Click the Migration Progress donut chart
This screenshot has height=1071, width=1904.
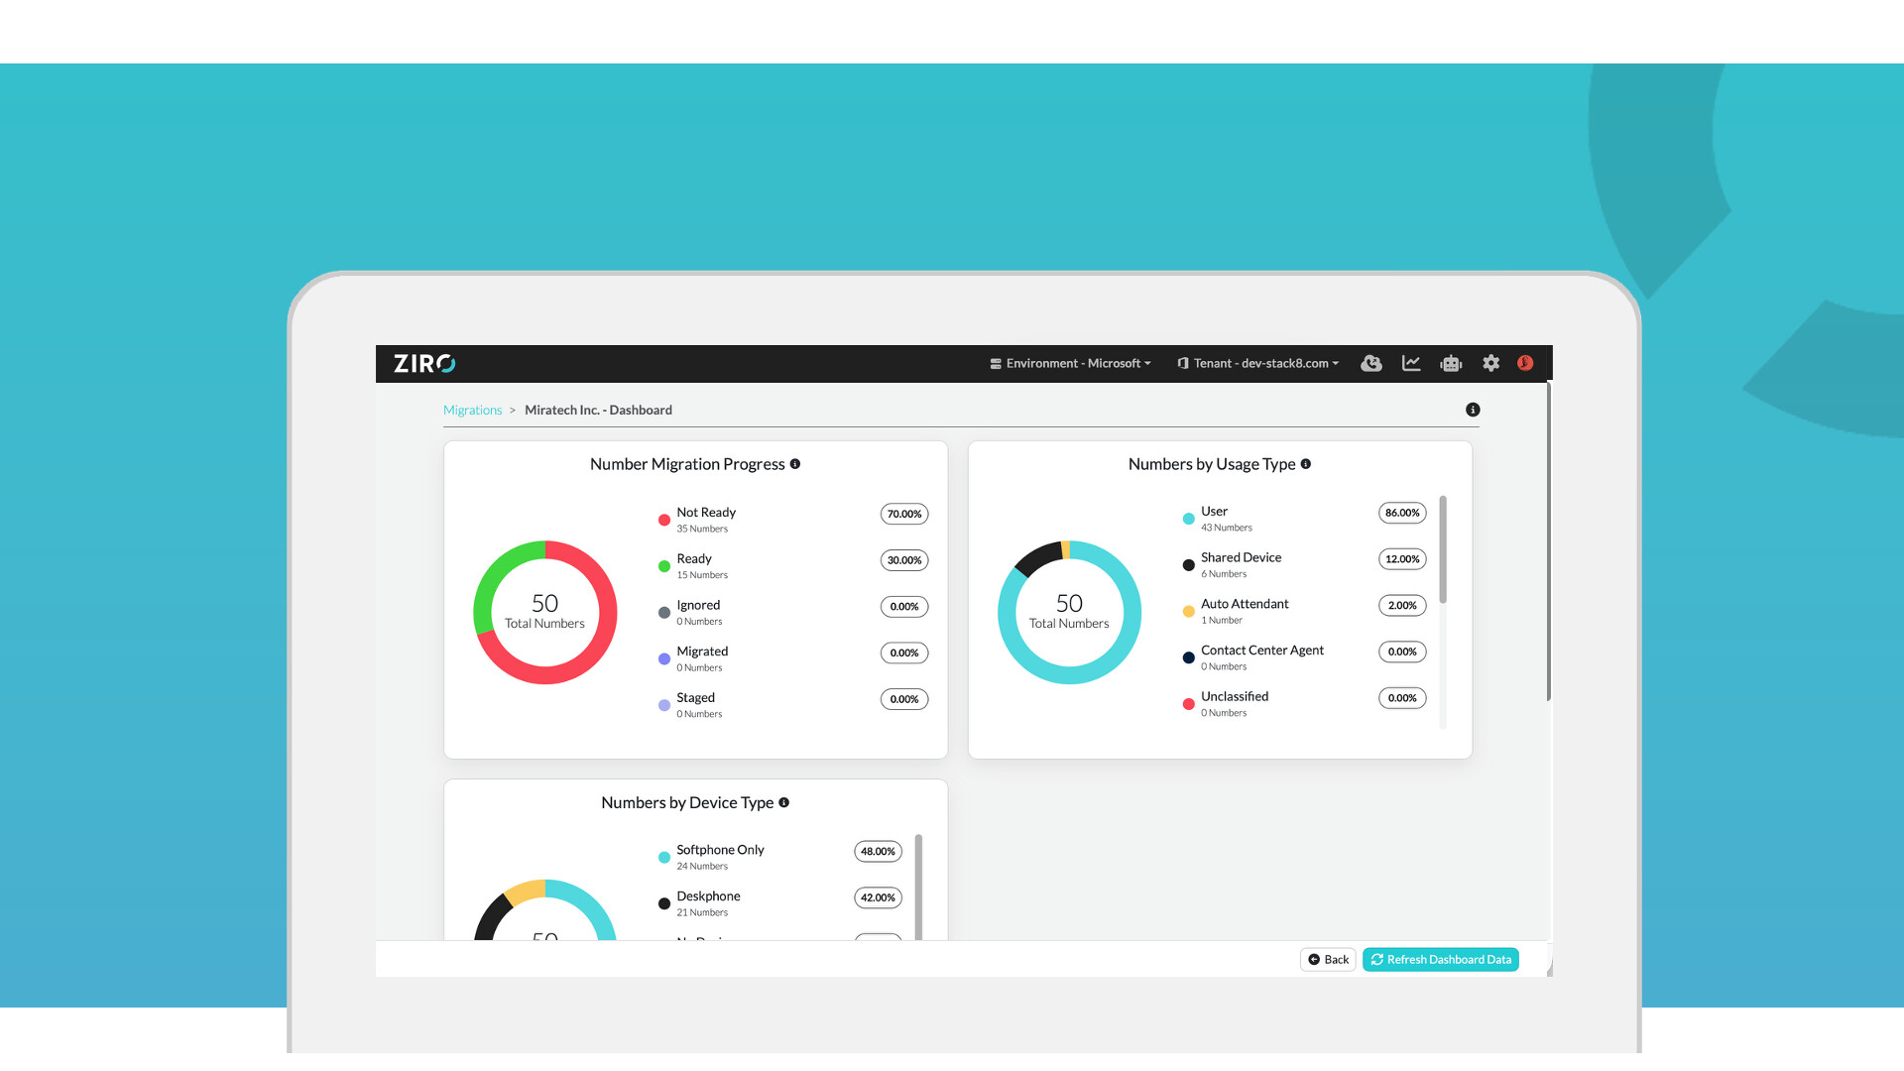(545, 612)
